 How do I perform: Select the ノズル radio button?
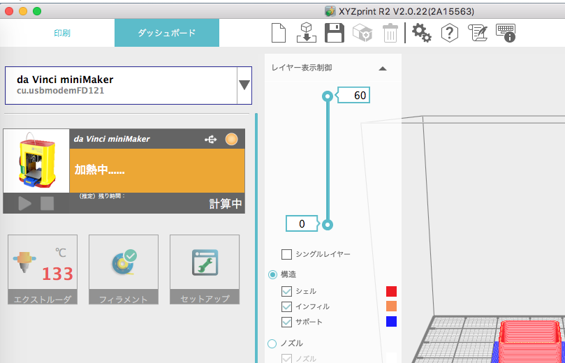coord(272,343)
